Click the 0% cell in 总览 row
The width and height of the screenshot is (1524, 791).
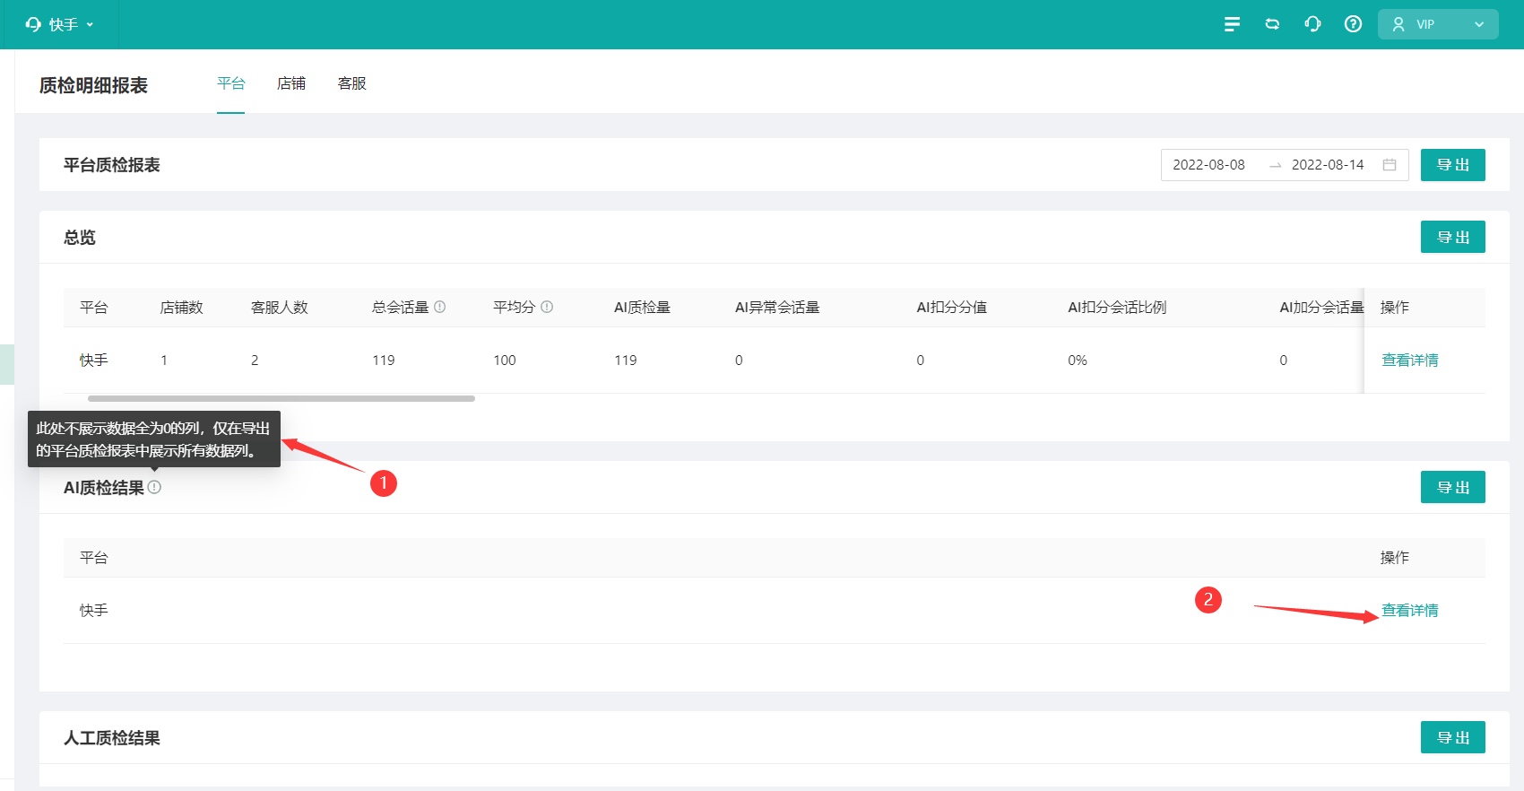[1077, 360]
